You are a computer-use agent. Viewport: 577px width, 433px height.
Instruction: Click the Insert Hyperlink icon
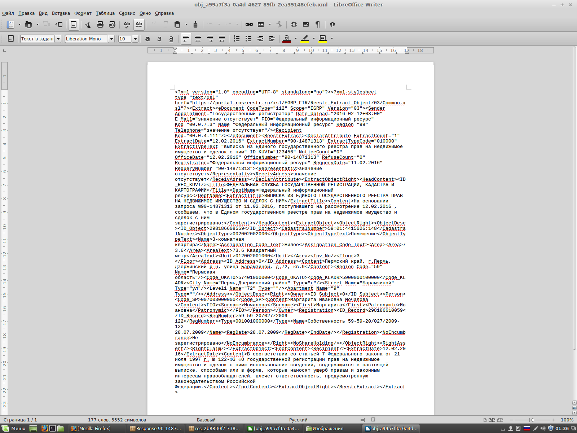click(249, 25)
